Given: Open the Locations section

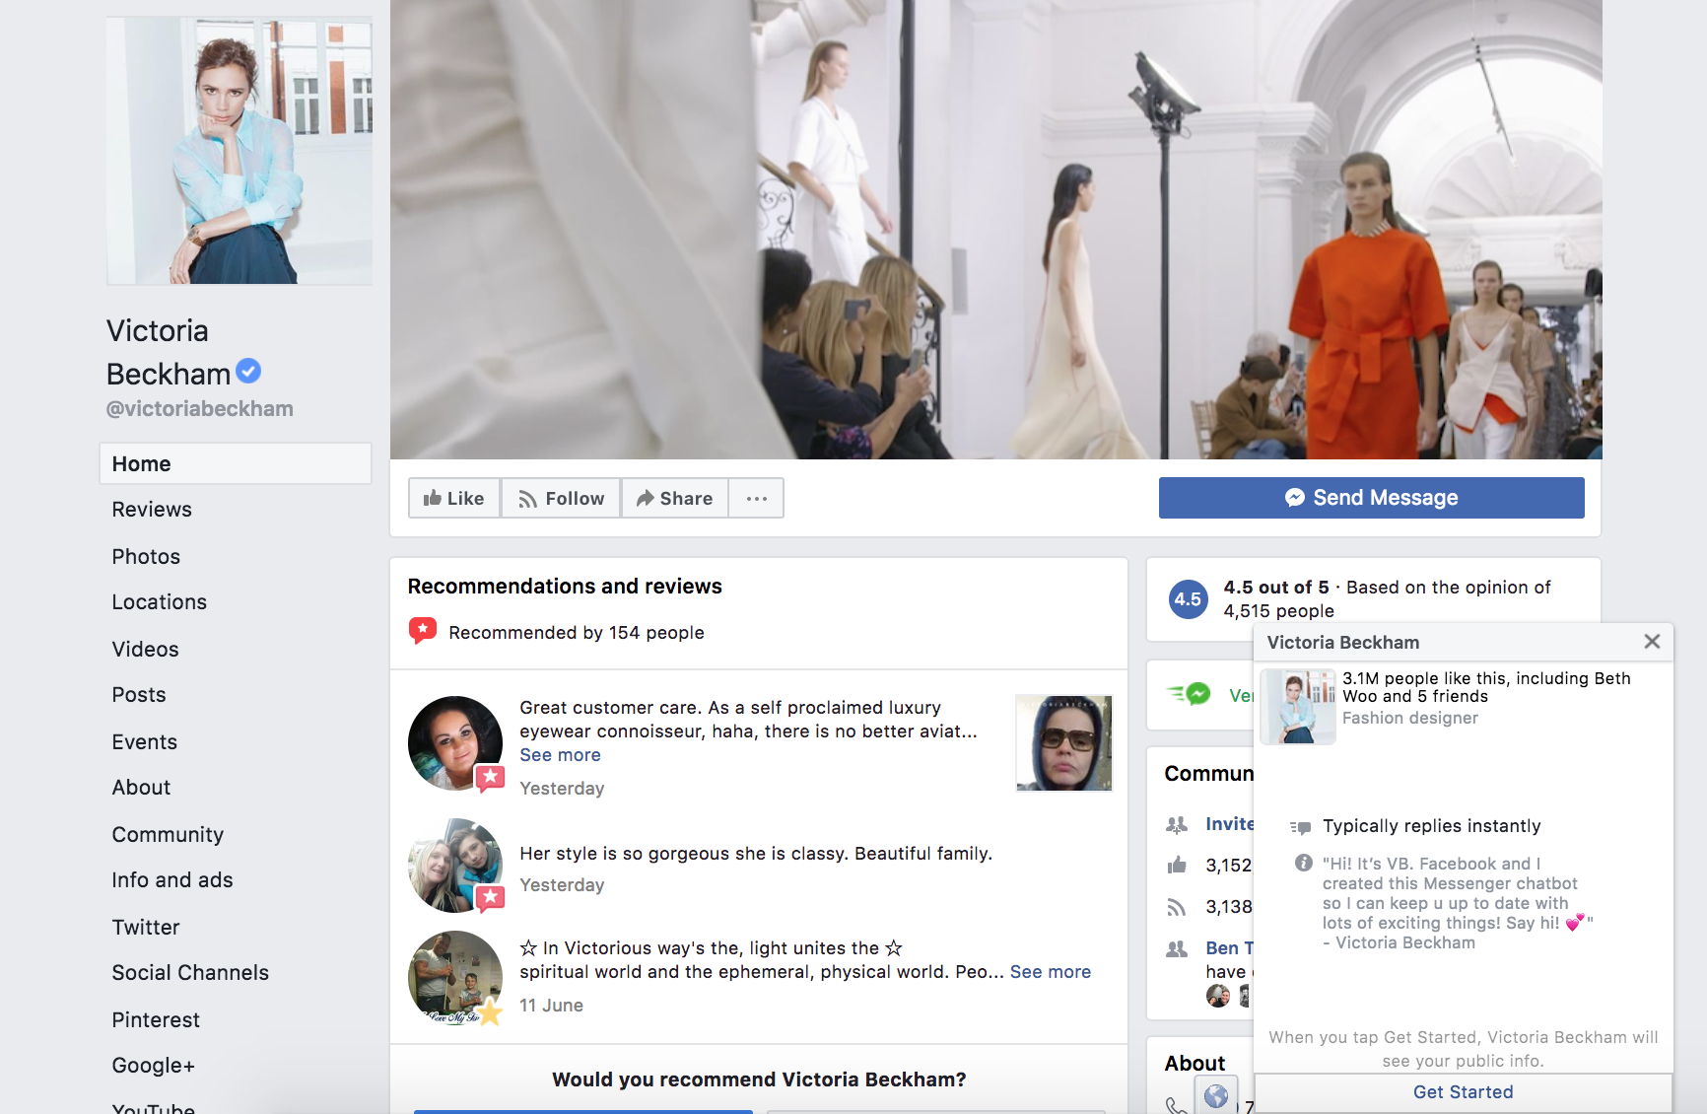Looking at the screenshot, I should (x=160, y=602).
